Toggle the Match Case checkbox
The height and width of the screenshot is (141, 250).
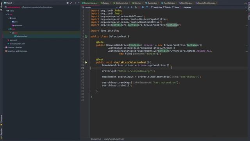(152, 7)
